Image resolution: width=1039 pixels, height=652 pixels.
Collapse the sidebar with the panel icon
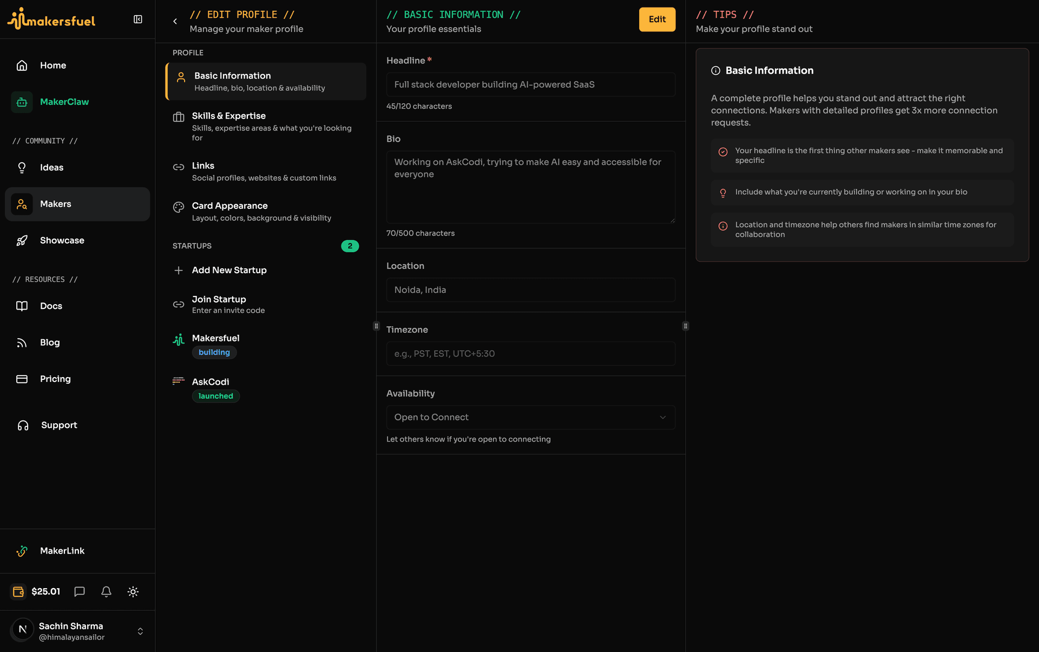pyautogui.click(x=138, y=19)
